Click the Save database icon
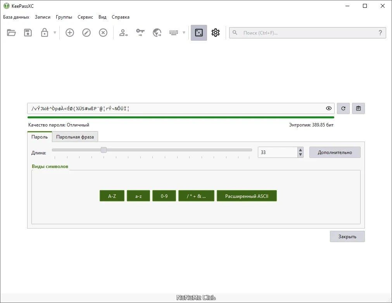 [x=28, y=33]
